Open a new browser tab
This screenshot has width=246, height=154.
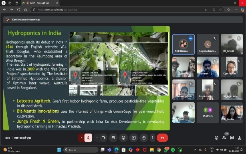[63, 3]
